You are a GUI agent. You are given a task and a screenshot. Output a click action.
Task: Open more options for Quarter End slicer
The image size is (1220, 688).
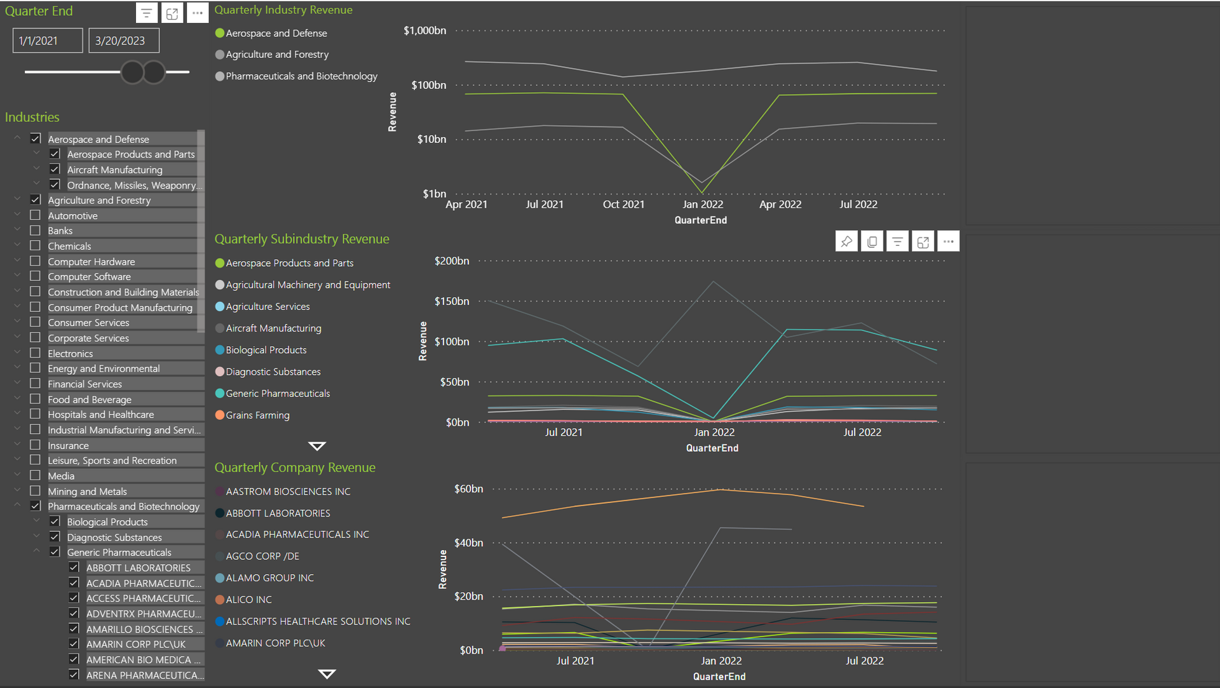click(x=198, y=13)
